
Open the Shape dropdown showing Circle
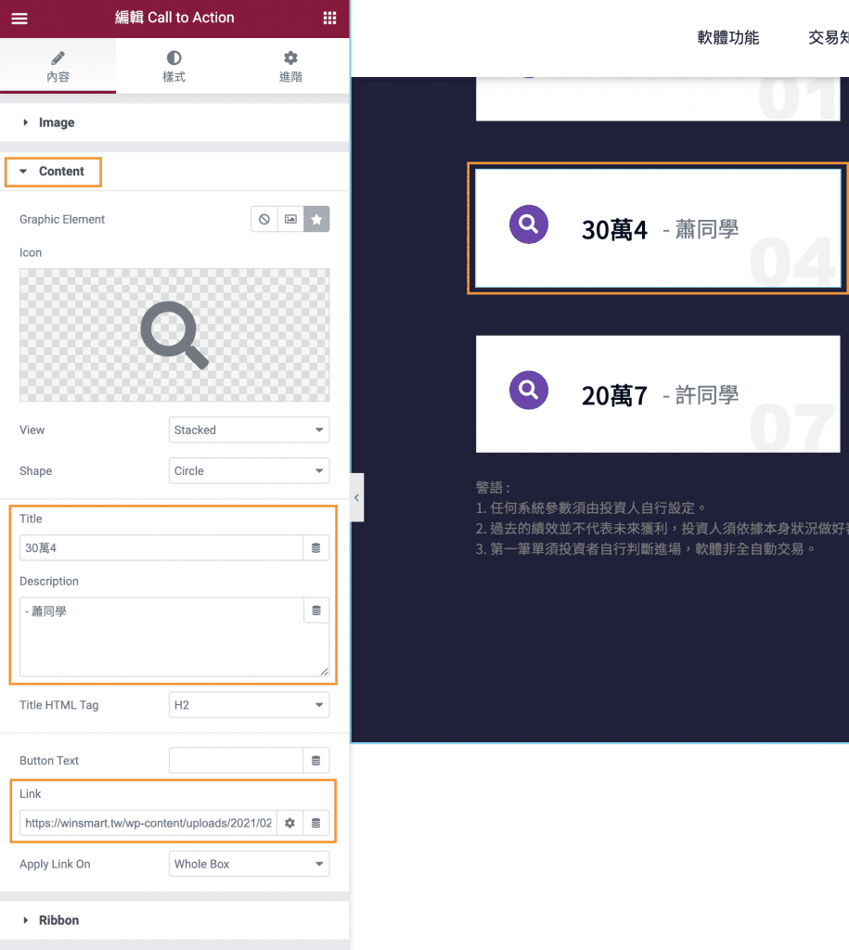point(248,470)
